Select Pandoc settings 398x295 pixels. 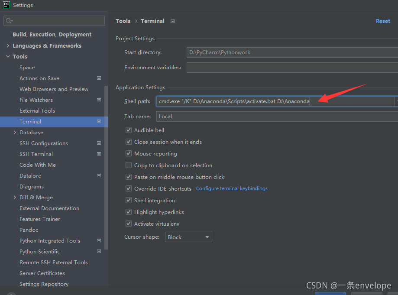pos(29,230)
